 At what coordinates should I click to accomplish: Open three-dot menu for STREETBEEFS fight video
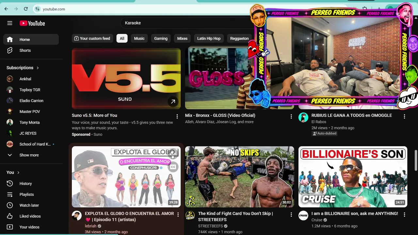[x=291, y=214]
